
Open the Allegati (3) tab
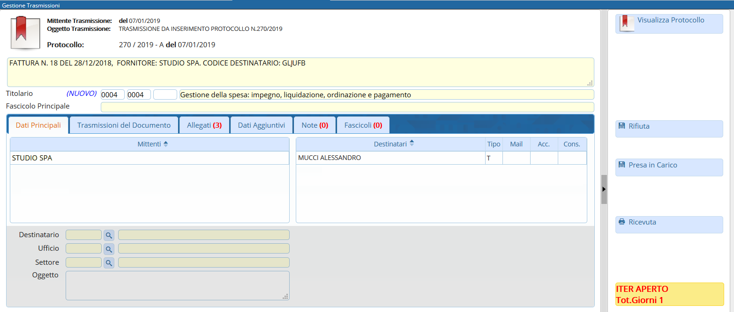pyautogui.click(x=204, y=125)
